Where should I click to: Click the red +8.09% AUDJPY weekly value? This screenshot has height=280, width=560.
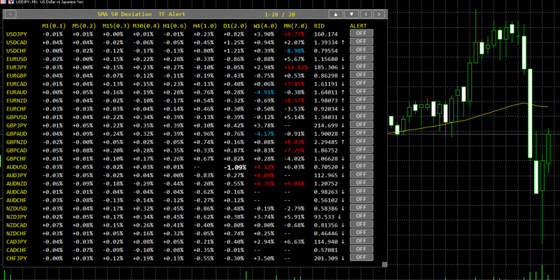tap(264, 176)
